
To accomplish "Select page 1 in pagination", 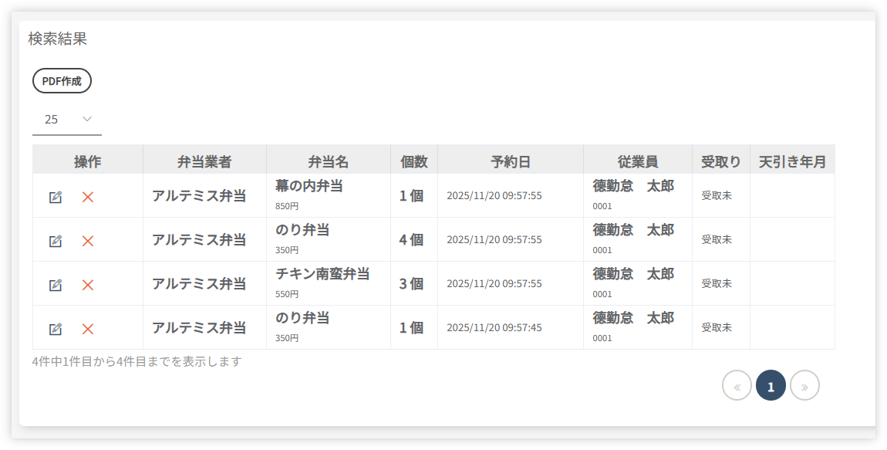I will (x=771, y=386).
